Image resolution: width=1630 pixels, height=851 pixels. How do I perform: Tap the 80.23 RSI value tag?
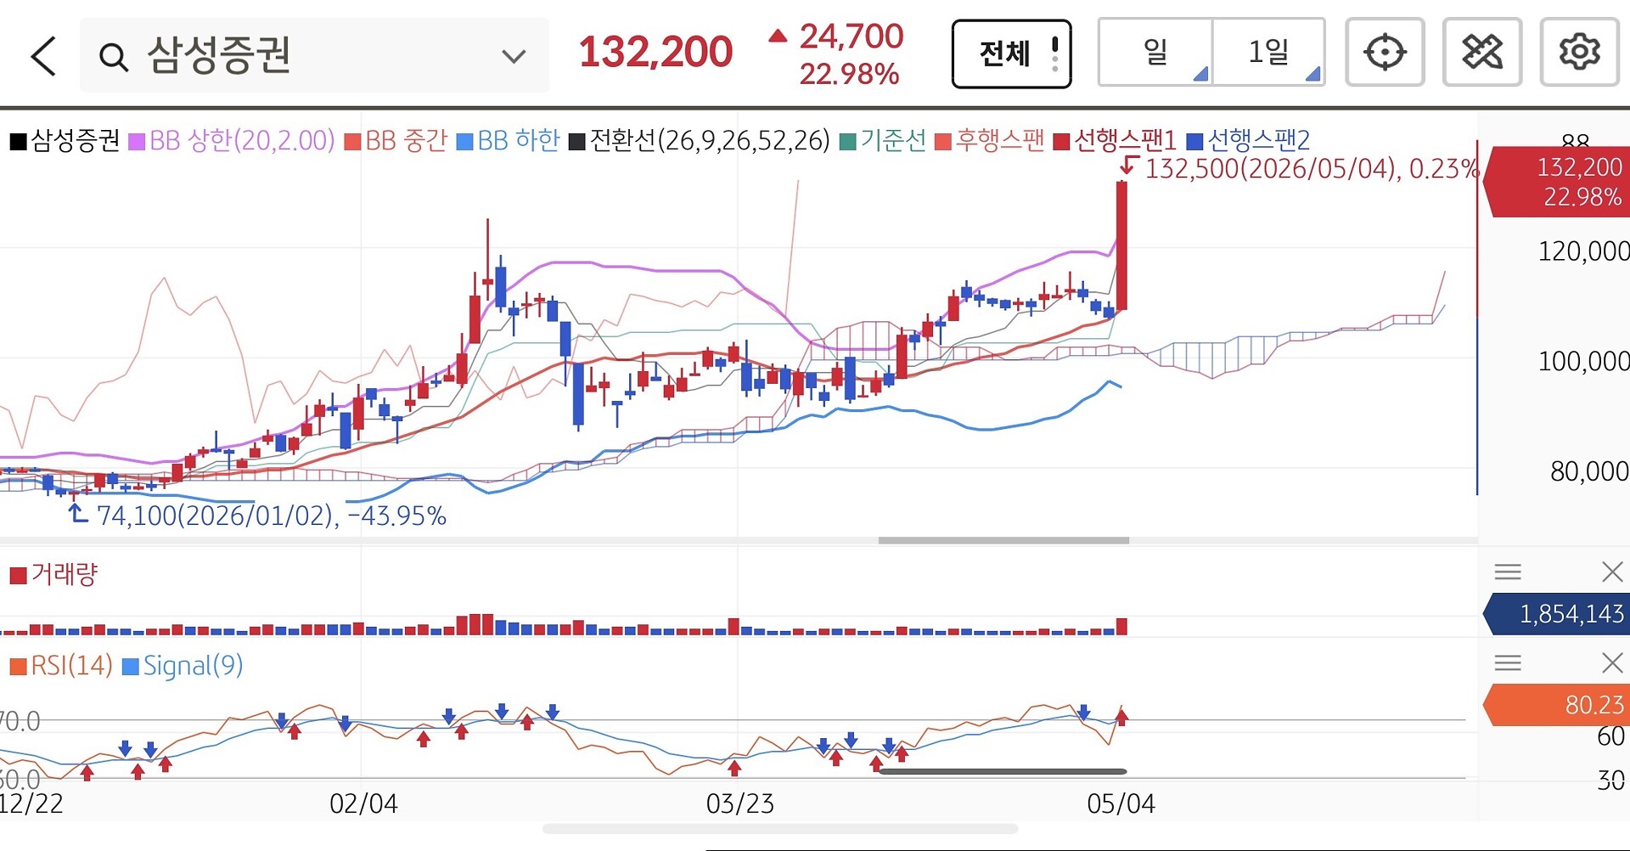coord(1559,705)
